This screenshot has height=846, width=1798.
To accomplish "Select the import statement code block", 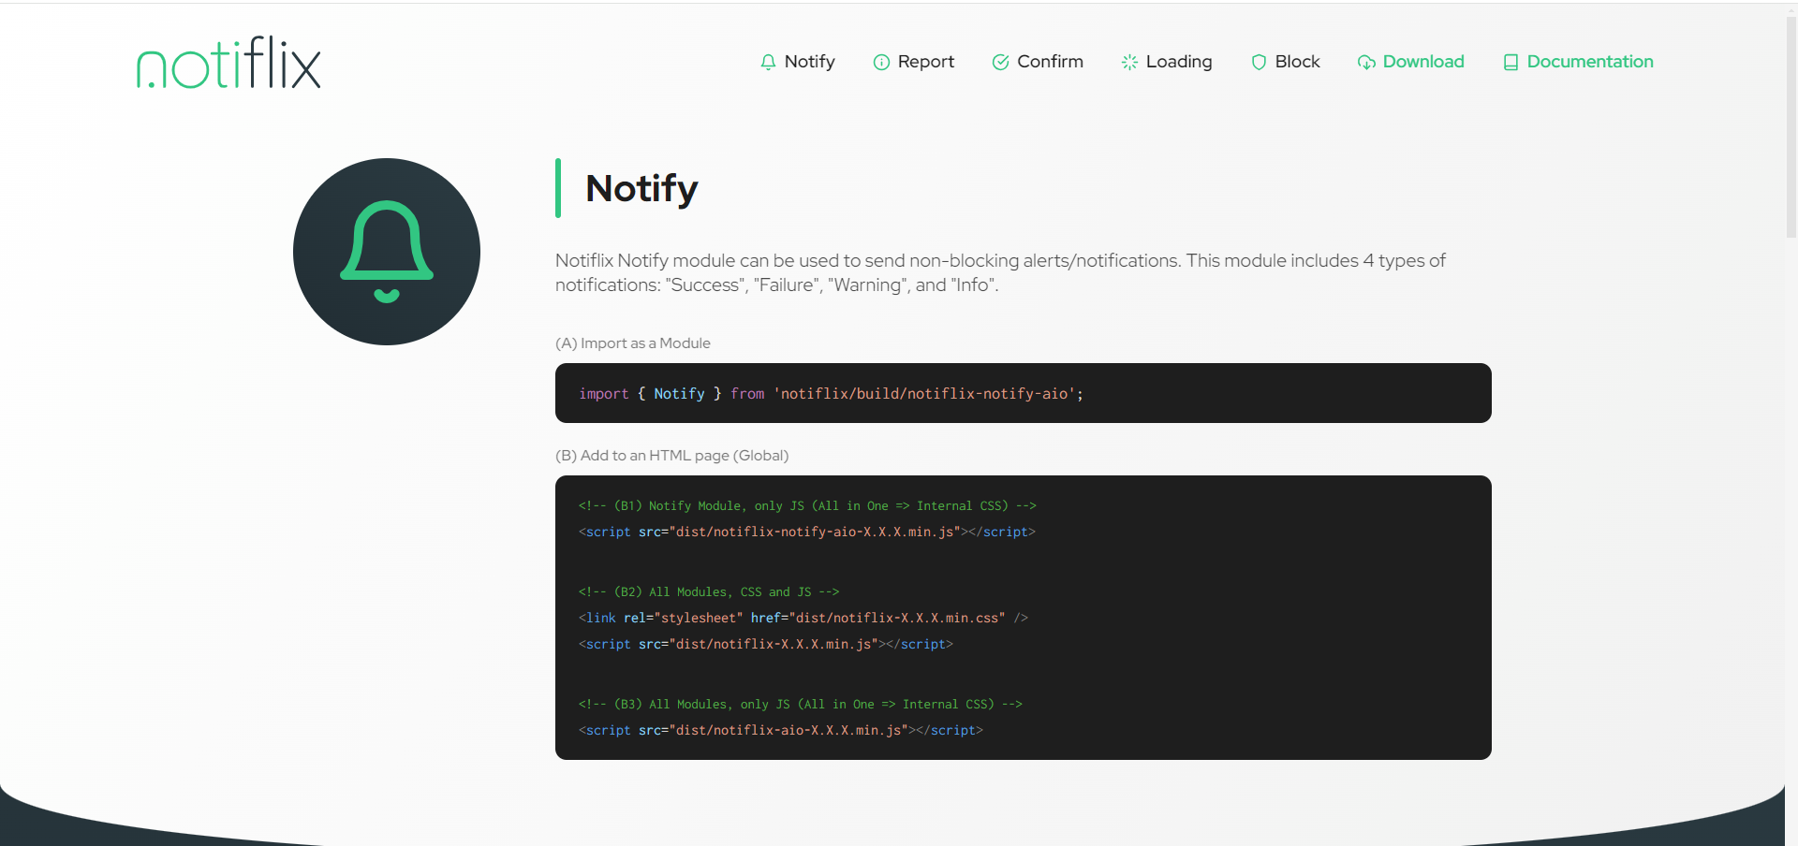I will [1023, 393].
